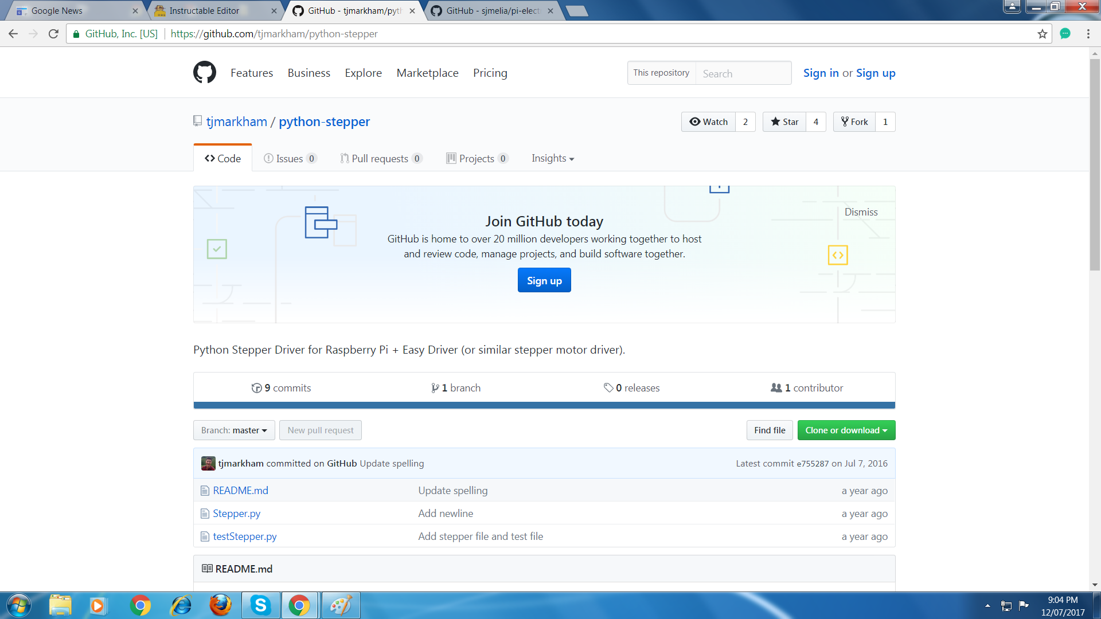Select the Code tab
This screenshot has height=619, width=1101.
point(222,158)
